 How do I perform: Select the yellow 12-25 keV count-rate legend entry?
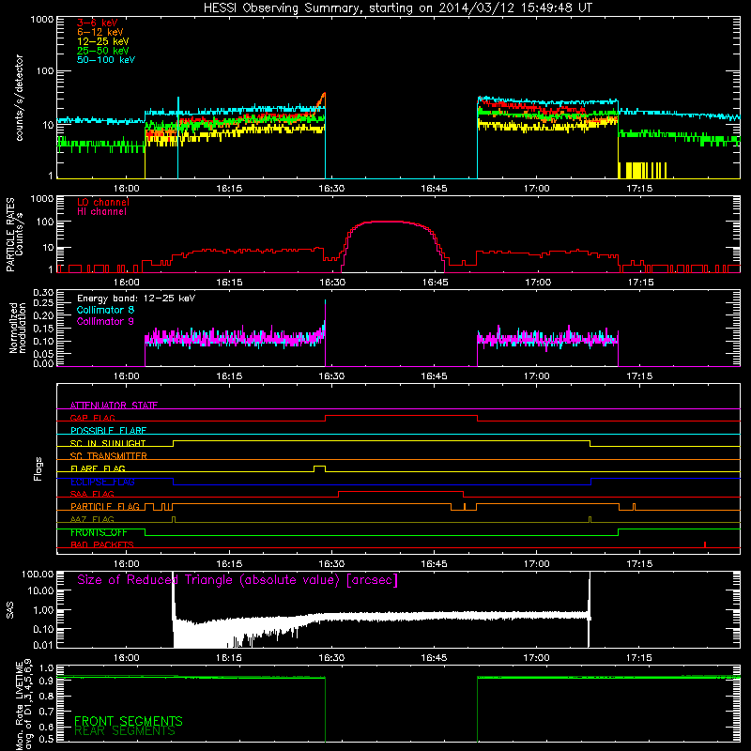pyautogui.click(x=103, y=41)
